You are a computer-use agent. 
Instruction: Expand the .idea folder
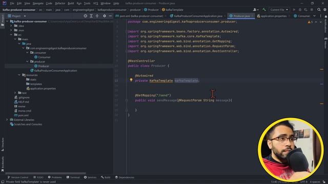[11, 26]
